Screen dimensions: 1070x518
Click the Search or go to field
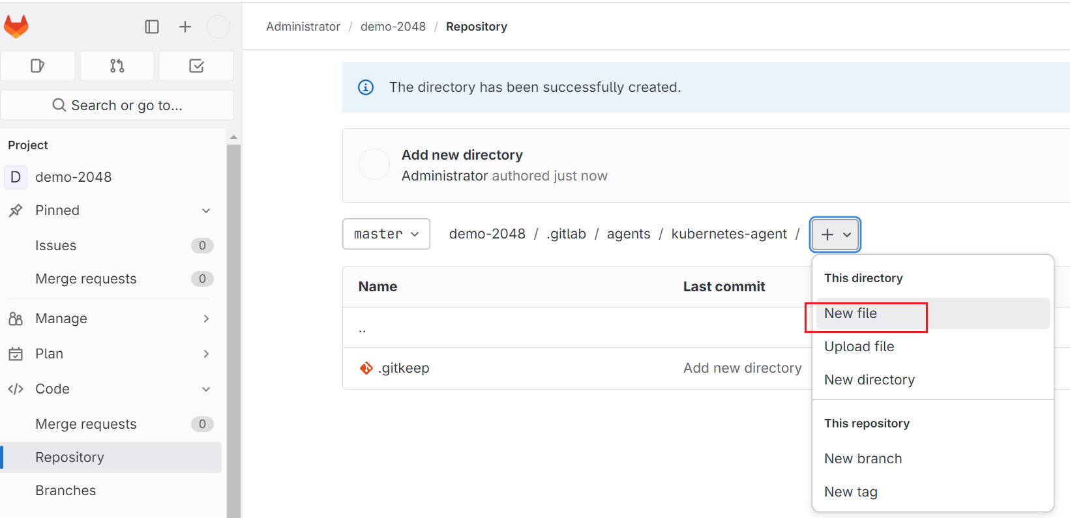click(x=117, y=105)
